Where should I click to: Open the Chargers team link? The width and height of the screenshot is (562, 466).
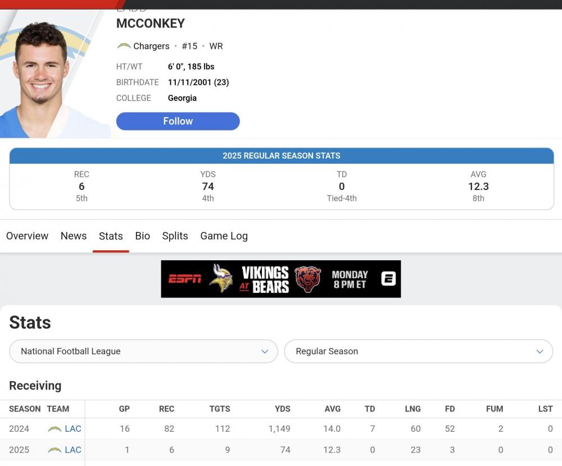click(151, 46)
